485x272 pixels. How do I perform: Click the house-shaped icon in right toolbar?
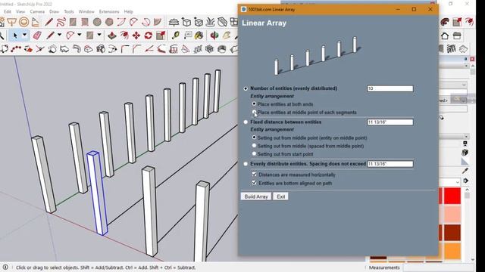(x=445, y=36)
